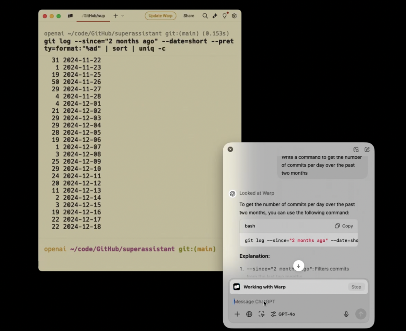Click the '25 2024-12-09' output row
406x331 pixels.
coord(76,162)
